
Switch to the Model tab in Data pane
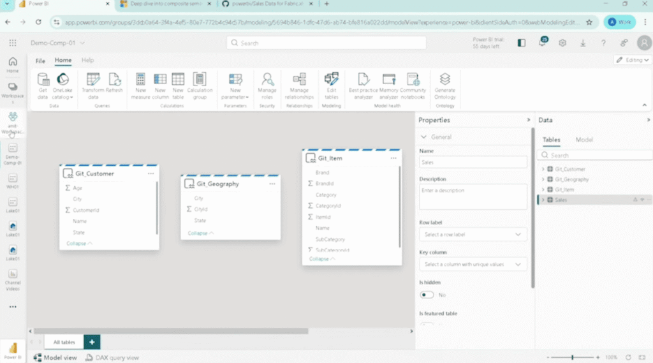pyautogui.click(x=584, y=140)
